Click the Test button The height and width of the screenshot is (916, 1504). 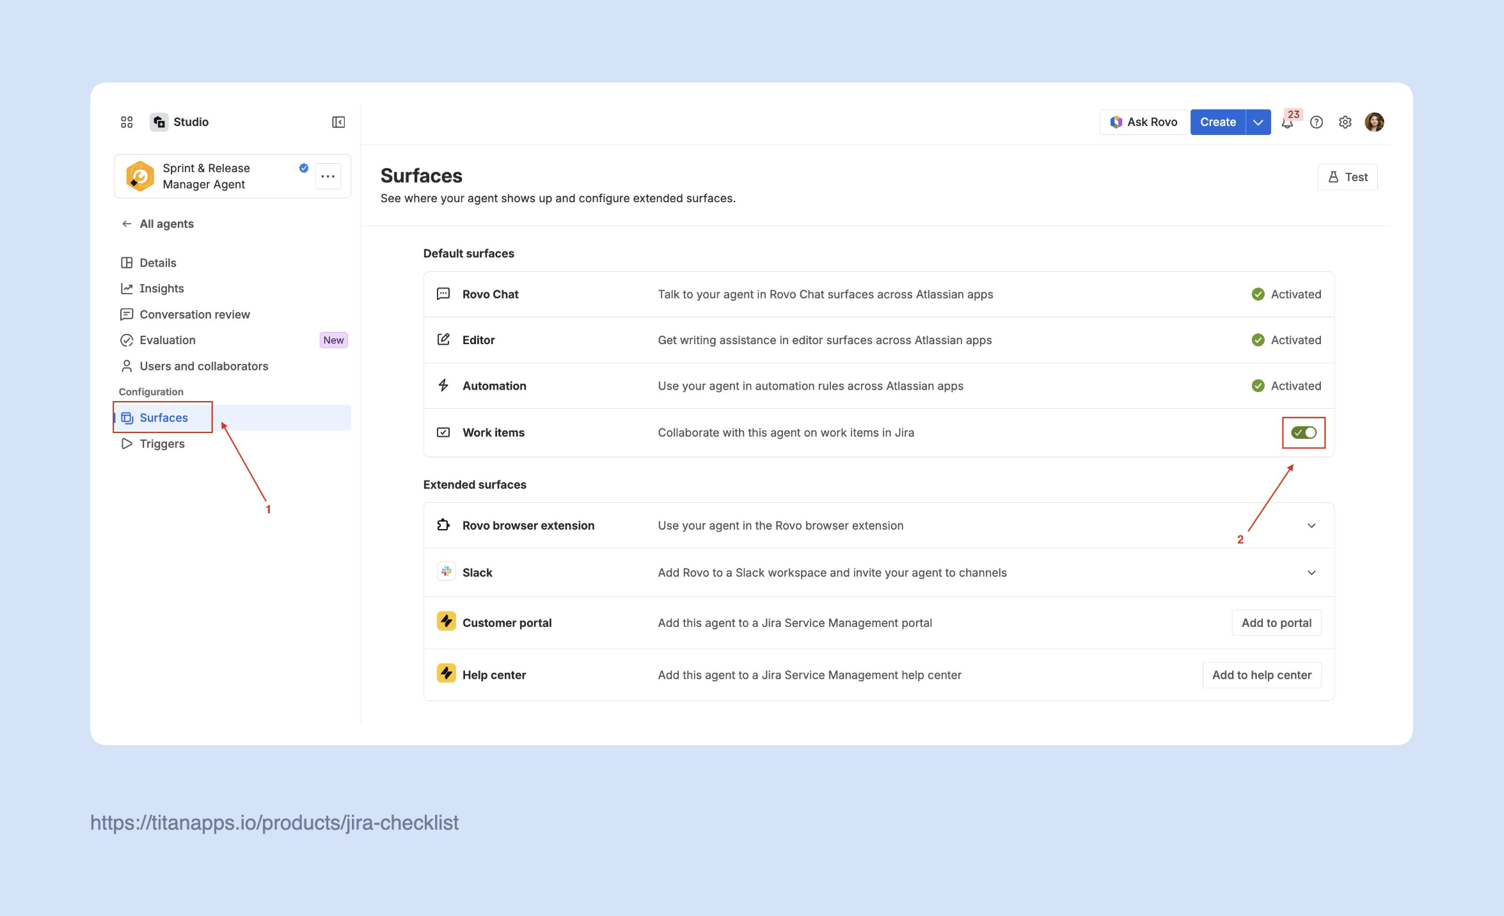(x=1347, y=177)
